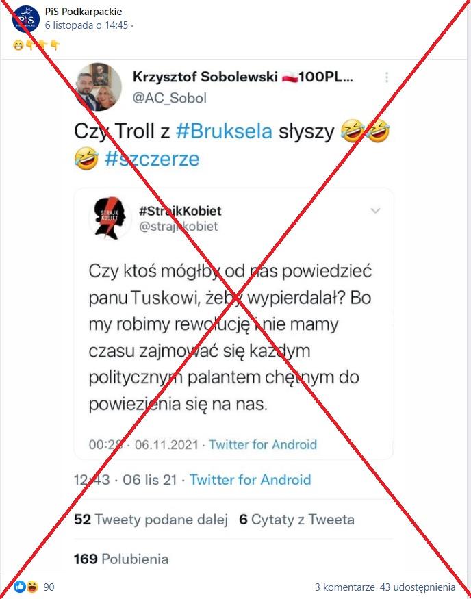Image resolution: width=471 pixels, height=599 pixels.
Task: Open the 3 komentarze link
Action: 344,587
